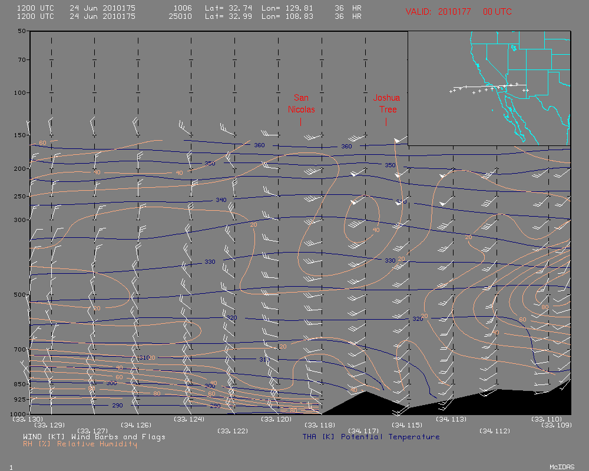
Task: Click the 700 pressure level label
Action: click(x=20, y=349)
